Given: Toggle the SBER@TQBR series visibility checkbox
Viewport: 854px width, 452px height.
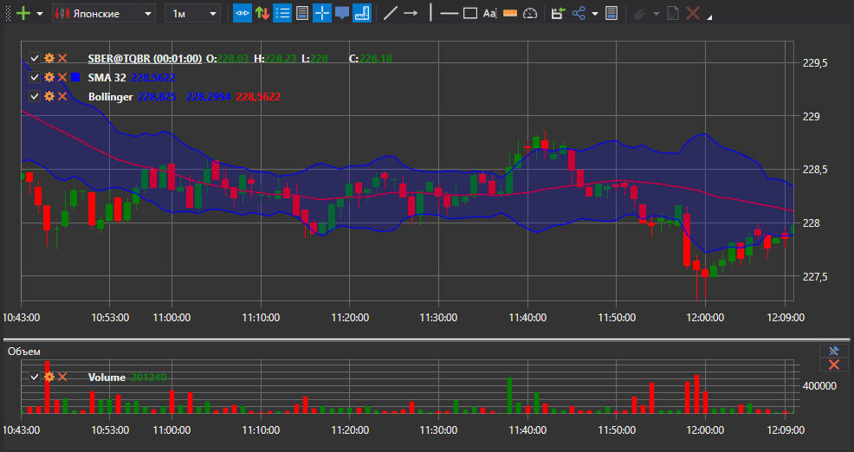Looking at the screenshot, I should [x=35, y=58].
